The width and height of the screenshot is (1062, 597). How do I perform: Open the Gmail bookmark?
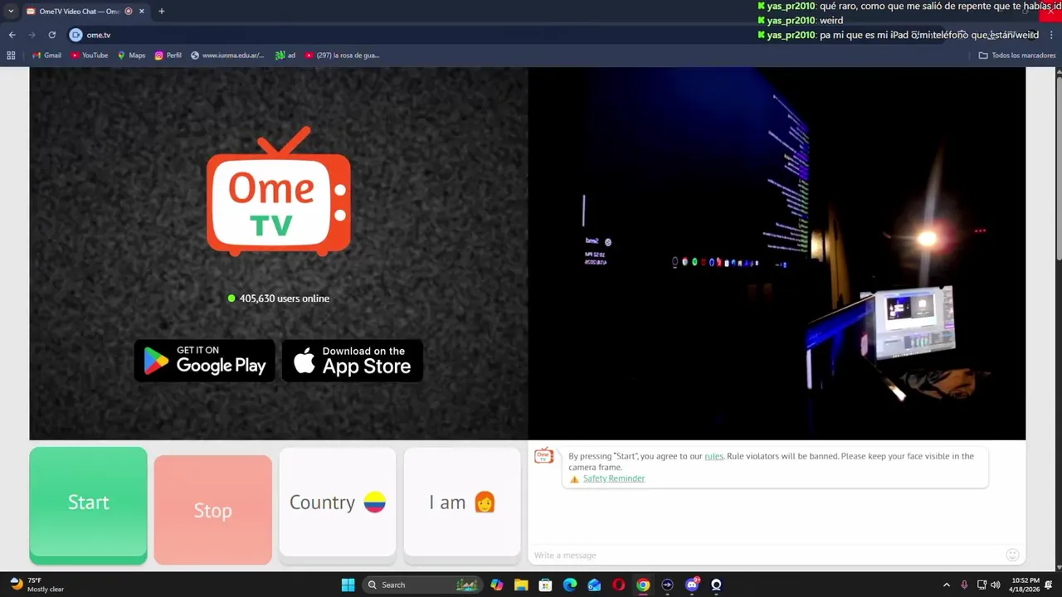pyautogui.click(x=46, y=56)
